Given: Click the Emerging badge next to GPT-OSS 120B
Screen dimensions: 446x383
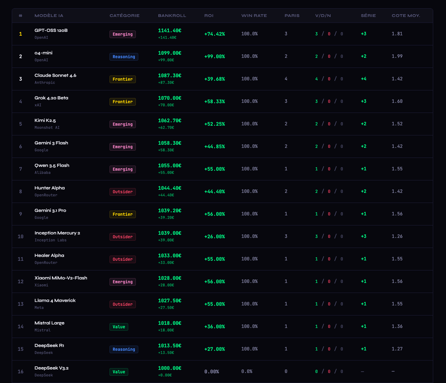Looking at the screenshot, I should click(122, 34).
